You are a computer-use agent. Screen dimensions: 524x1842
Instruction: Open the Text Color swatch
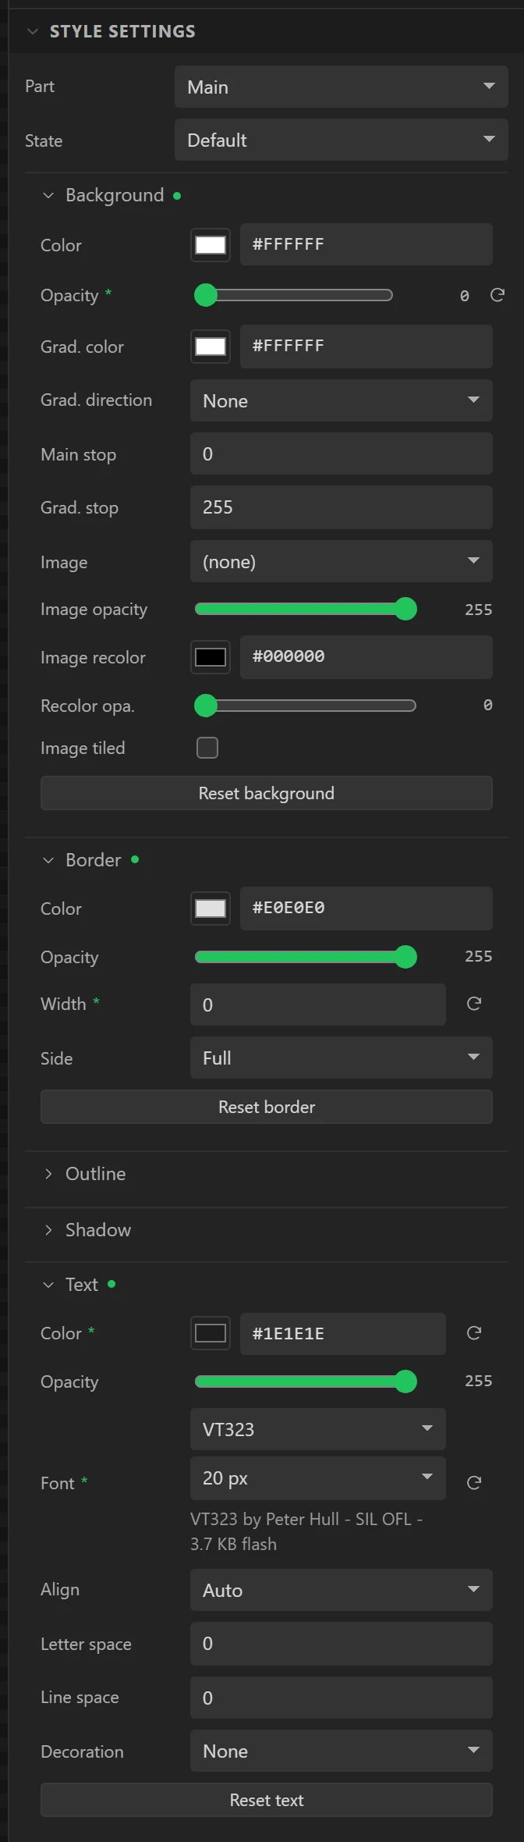211,1333
